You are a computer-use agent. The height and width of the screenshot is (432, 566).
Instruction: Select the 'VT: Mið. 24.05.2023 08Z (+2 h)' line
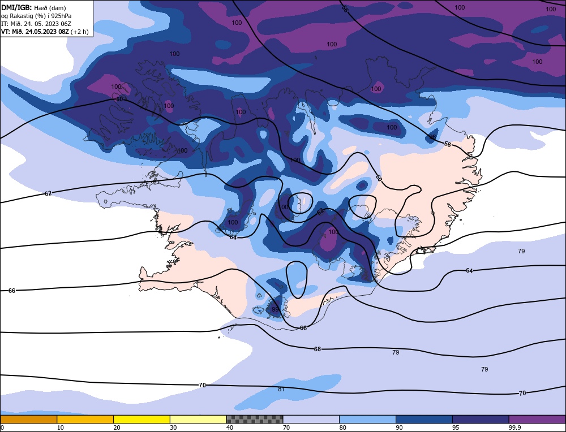(x=45, y=32)
